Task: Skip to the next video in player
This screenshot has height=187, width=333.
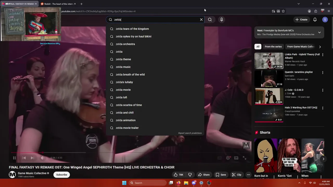Action: point(32,158)
